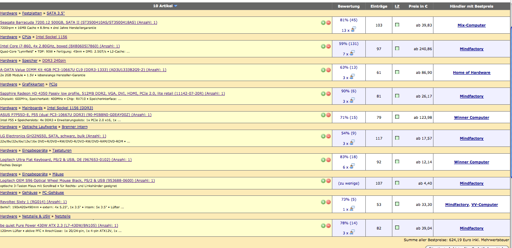This screenshot has height=248, width=512.
Task: Open test reports icon for Seagate Barracuda
Action: pyautogui.click(x=353, y=29)
